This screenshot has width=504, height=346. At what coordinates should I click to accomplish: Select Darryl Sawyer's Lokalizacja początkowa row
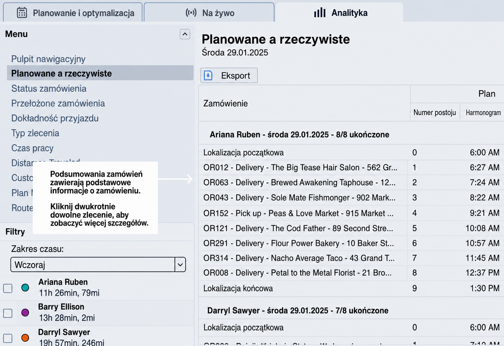[x=351, y=327]
